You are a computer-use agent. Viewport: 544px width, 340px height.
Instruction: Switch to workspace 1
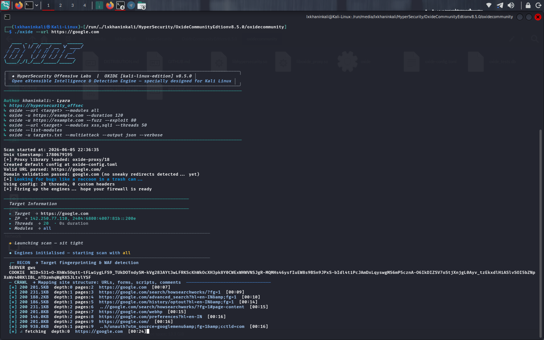pos(48,5)
